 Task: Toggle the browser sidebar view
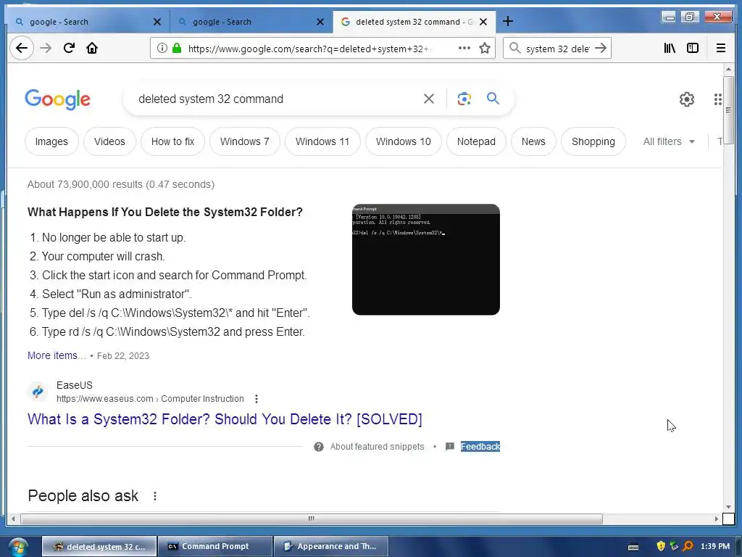pos(693,48)
